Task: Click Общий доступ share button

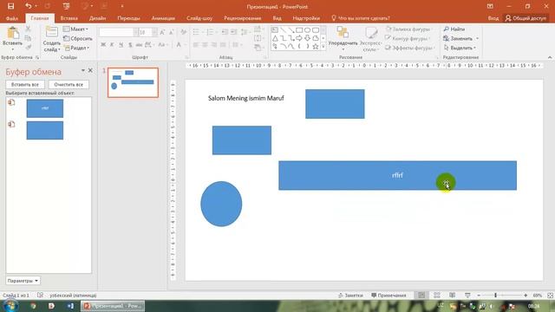Action: pos(526,18)
